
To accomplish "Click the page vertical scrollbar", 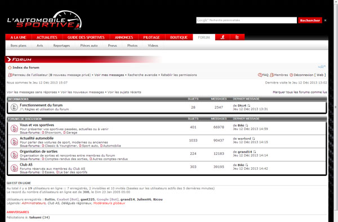I will (336, 108).
